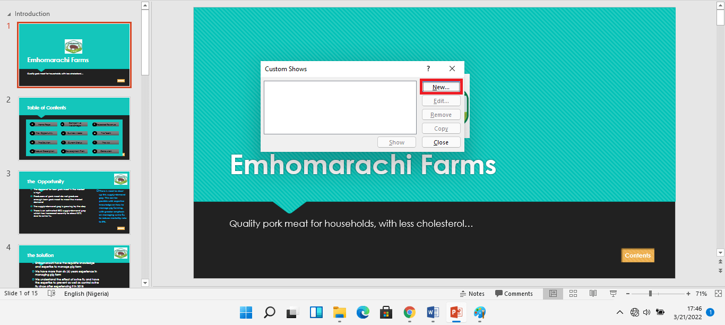
Task: Switch to Reading View
Action: pyautogui.click(x=593, y=294)
